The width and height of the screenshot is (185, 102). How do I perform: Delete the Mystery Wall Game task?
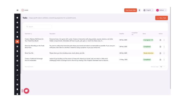pyautogui.click(x=160, y=40)
